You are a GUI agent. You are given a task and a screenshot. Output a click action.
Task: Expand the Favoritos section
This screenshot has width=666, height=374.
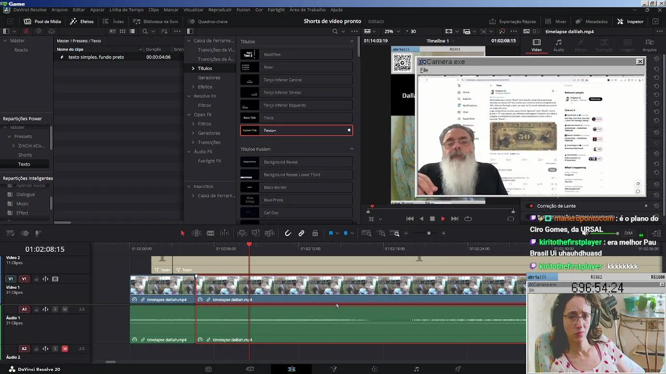pos(189,186)
